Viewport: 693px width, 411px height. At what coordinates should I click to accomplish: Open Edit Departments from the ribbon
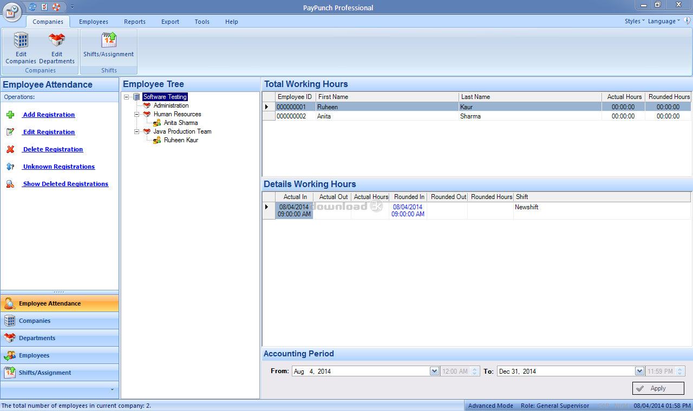(x=57, y=49)
